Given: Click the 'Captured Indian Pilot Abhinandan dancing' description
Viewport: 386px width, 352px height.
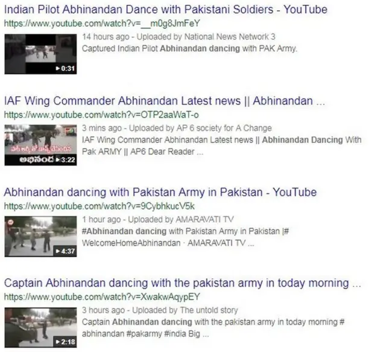Looking at the screenshot, I should click(189, 48).
